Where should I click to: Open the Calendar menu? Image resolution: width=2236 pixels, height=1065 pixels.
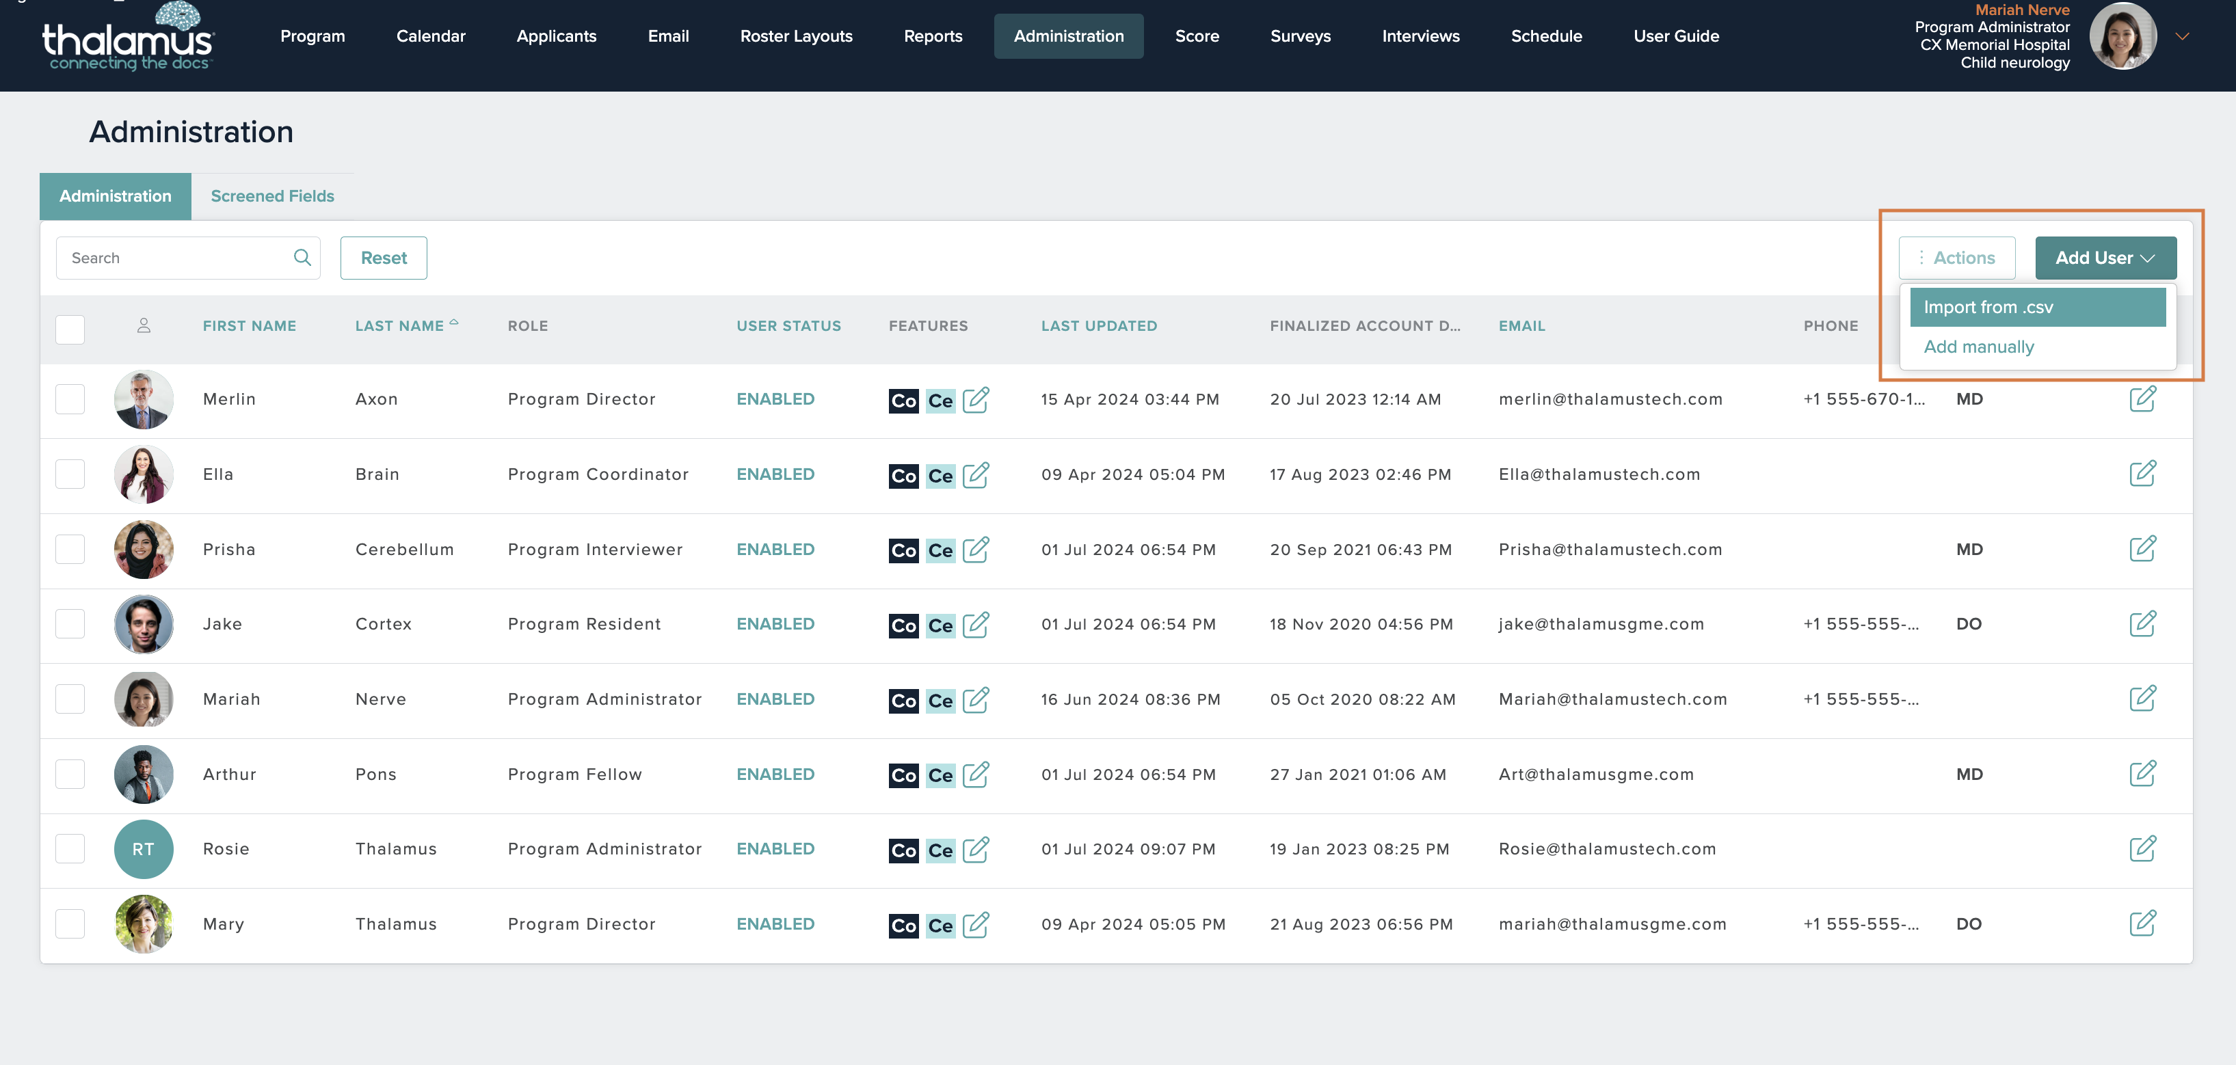pyautogui.click(x=431, y=36)
